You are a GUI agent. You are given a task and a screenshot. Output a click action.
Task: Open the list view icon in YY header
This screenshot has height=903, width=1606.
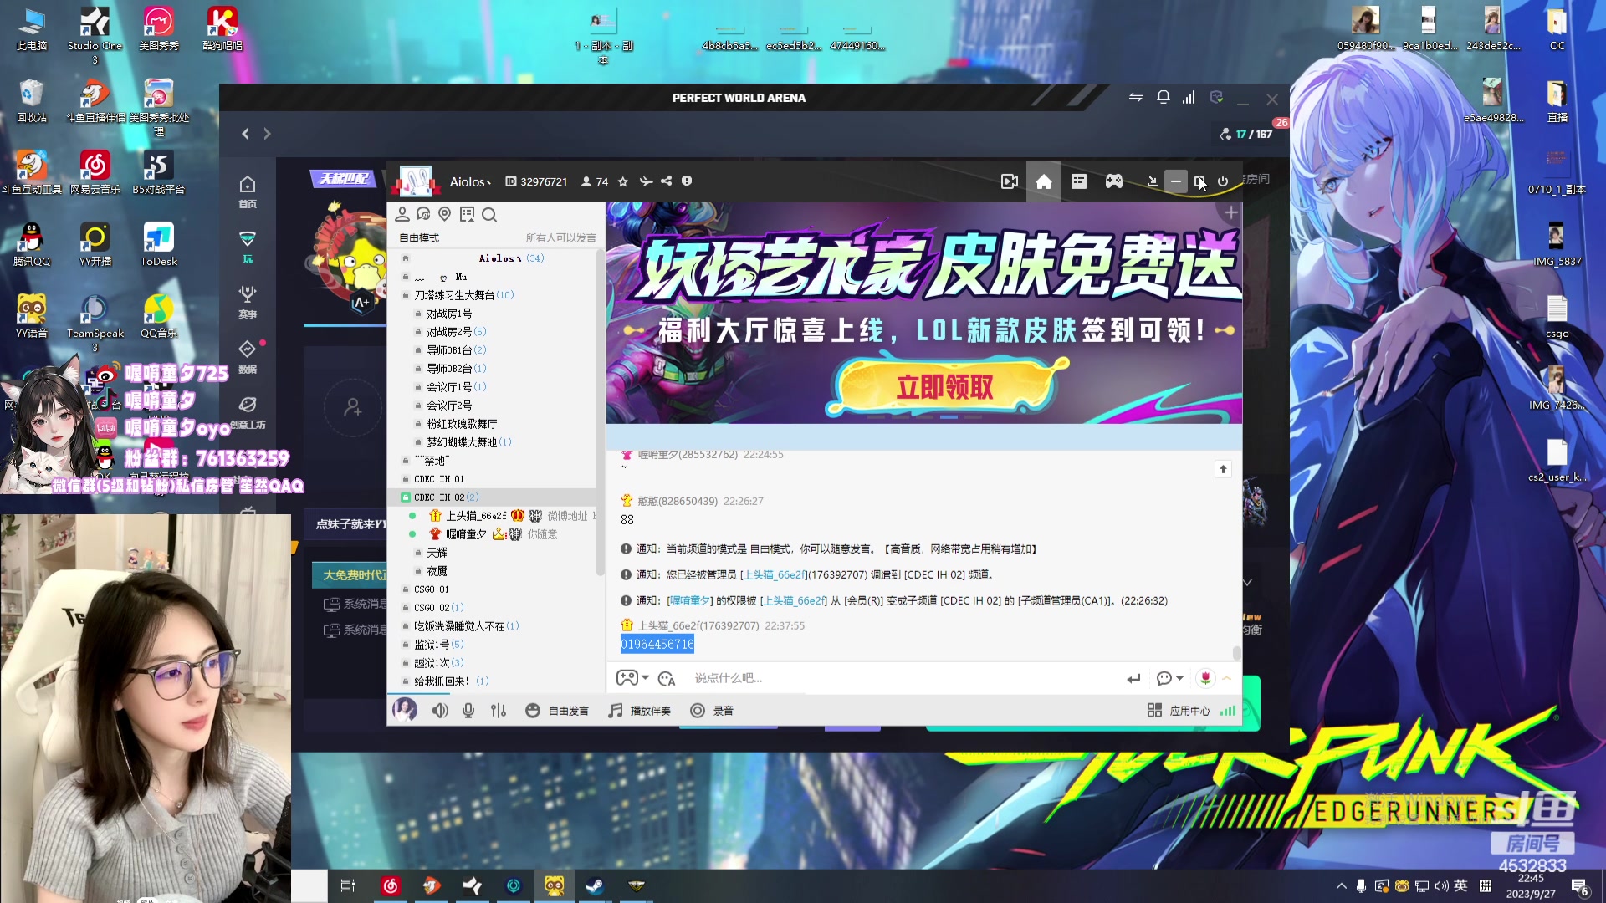coord(1079,181)
